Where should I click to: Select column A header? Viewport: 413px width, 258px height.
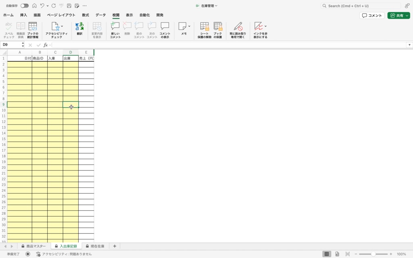pos(19,52)
